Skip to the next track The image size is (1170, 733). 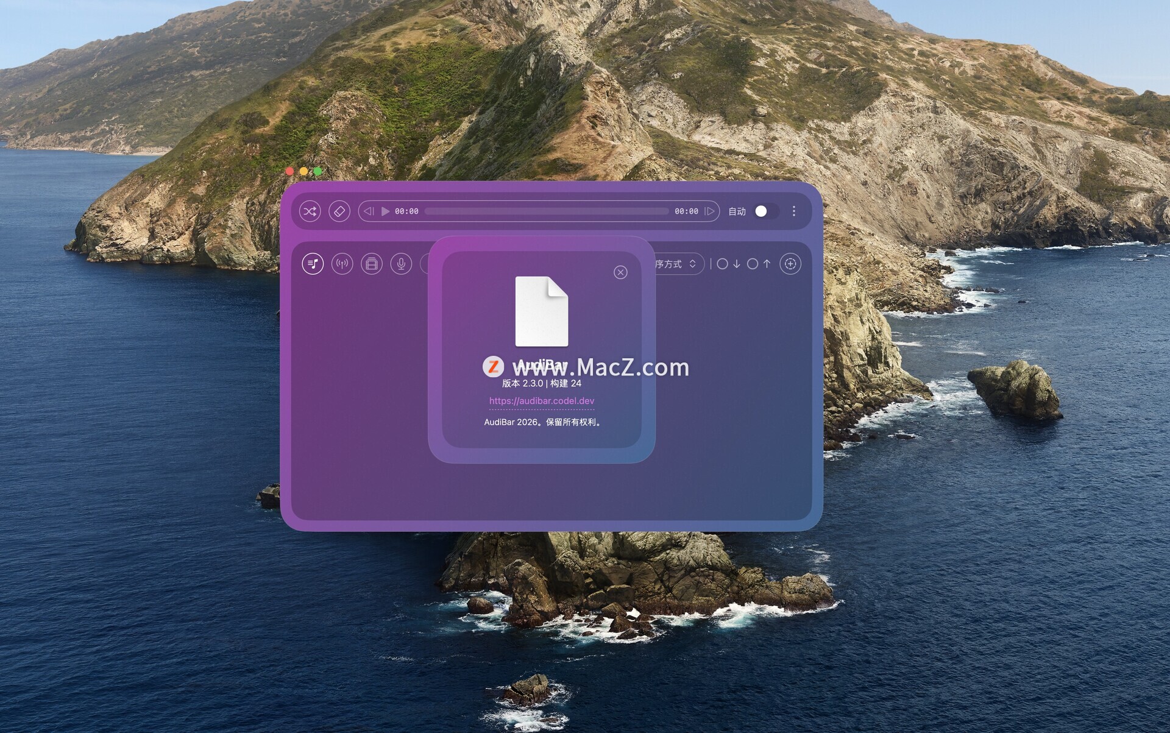click(709, 211)
